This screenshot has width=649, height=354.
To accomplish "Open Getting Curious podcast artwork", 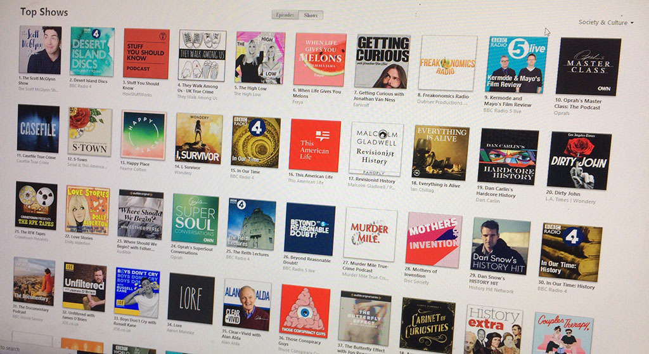I will click(382, 62).
